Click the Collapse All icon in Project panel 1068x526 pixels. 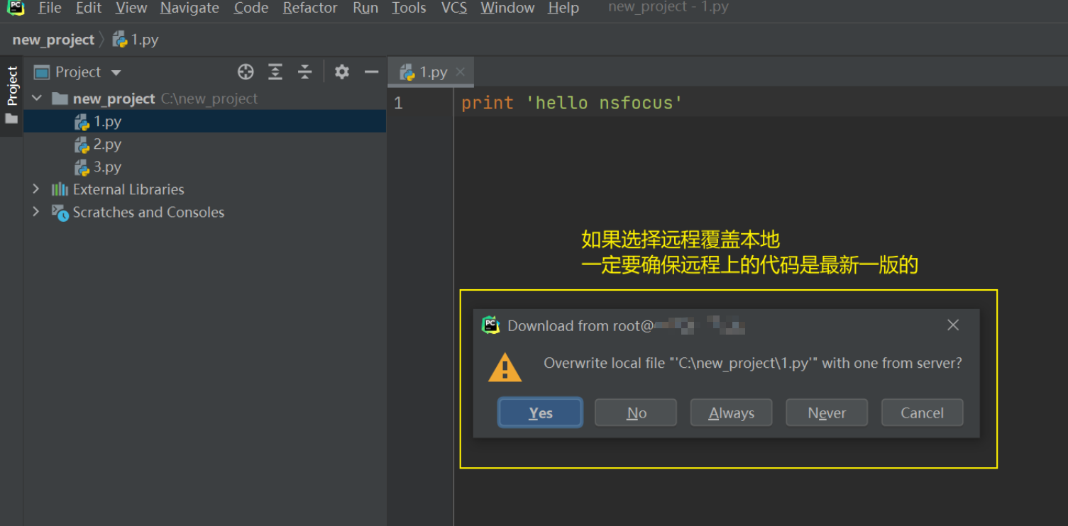click(x=305, y=72)
